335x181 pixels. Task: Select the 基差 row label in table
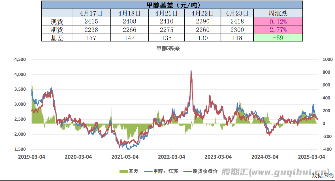[x=56, y=38]
